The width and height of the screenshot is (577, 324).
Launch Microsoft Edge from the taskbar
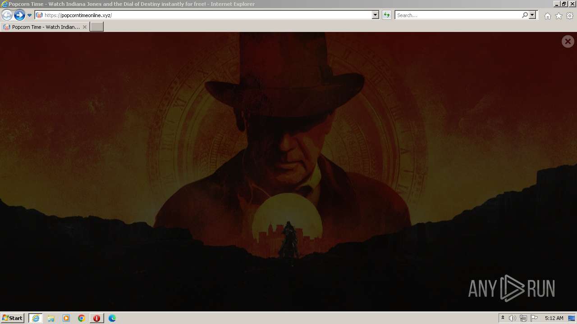click(x=112, y=318)
